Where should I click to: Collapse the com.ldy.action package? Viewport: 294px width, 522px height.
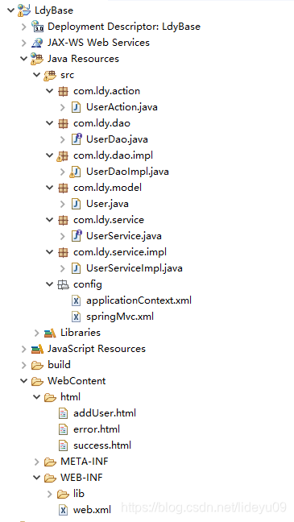[50, 91]
